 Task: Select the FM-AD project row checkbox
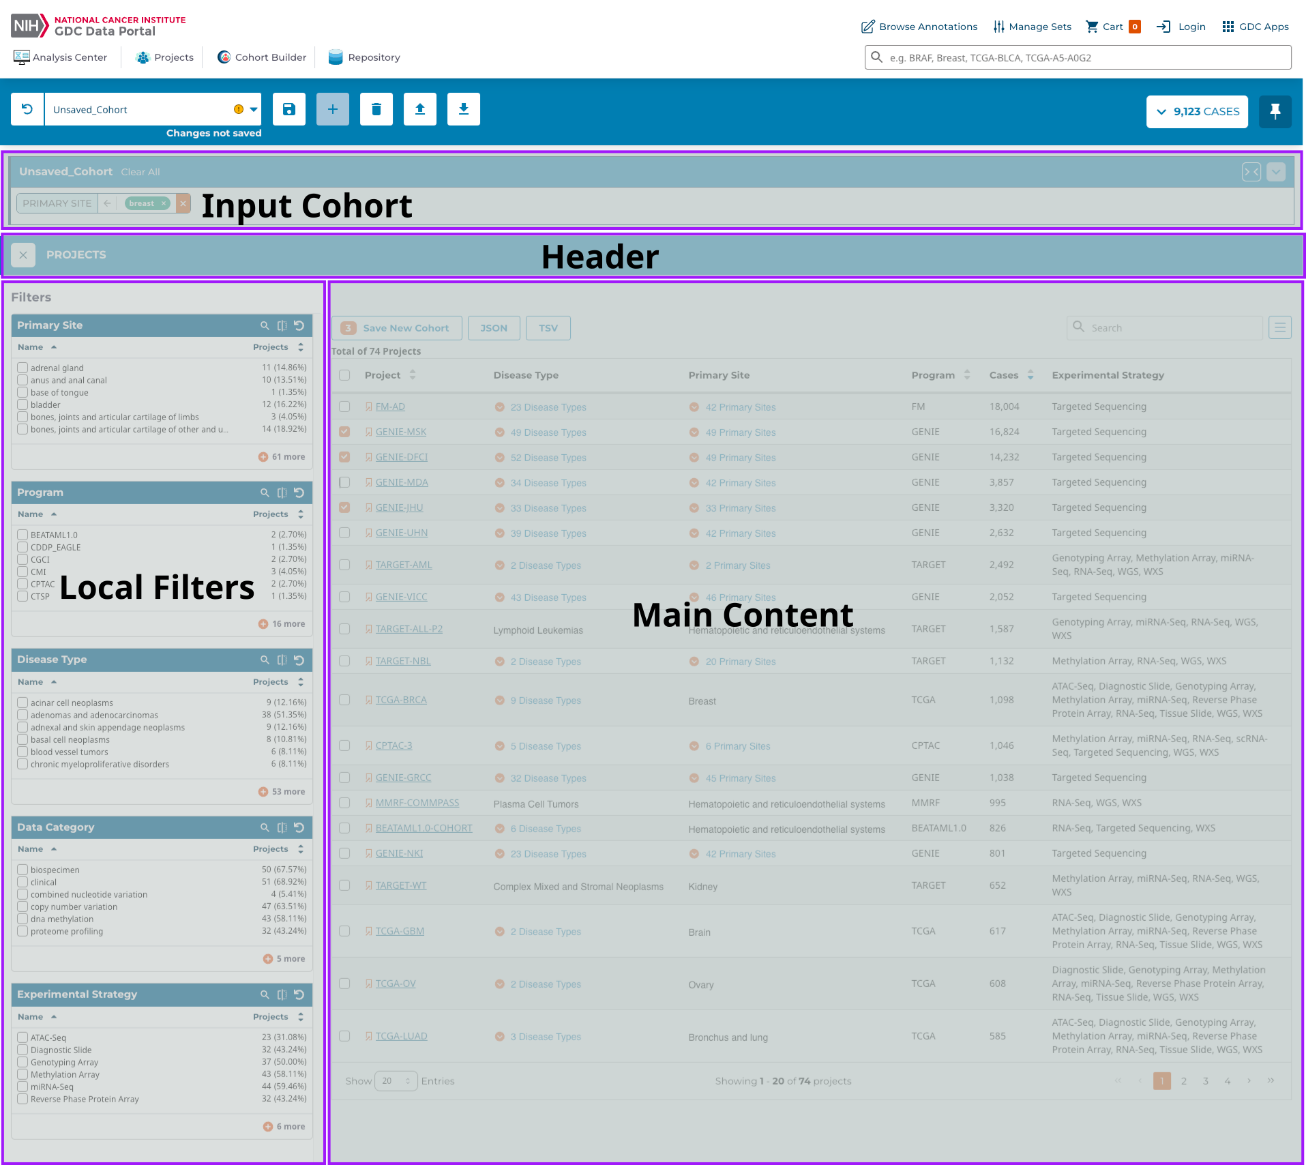tap(344, 407)
